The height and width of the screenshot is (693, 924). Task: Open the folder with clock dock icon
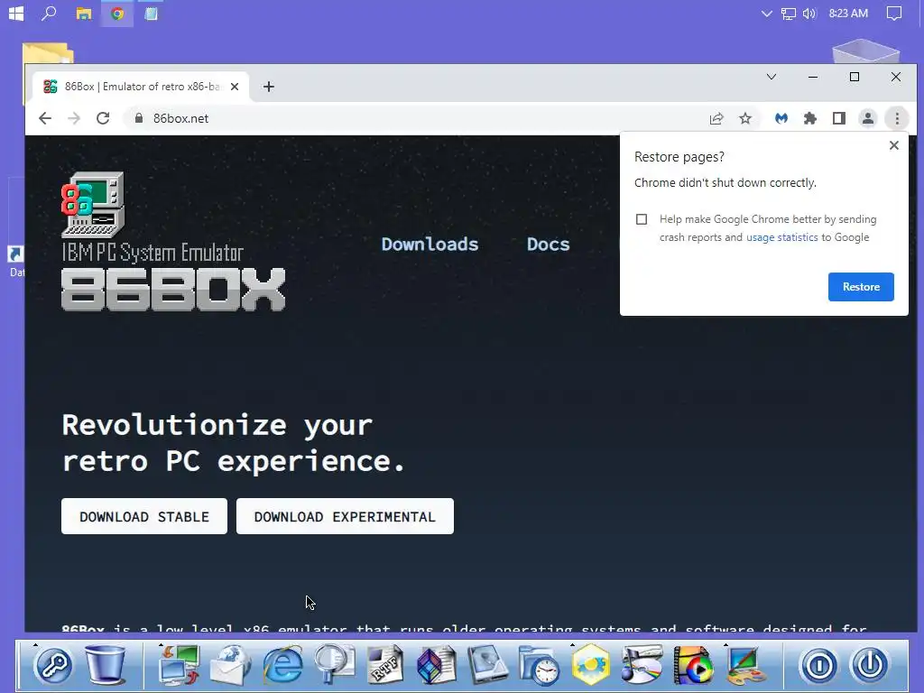[540, 665]
